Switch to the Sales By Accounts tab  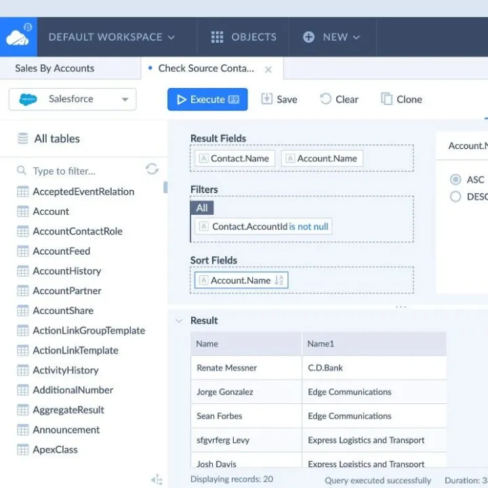55,68
